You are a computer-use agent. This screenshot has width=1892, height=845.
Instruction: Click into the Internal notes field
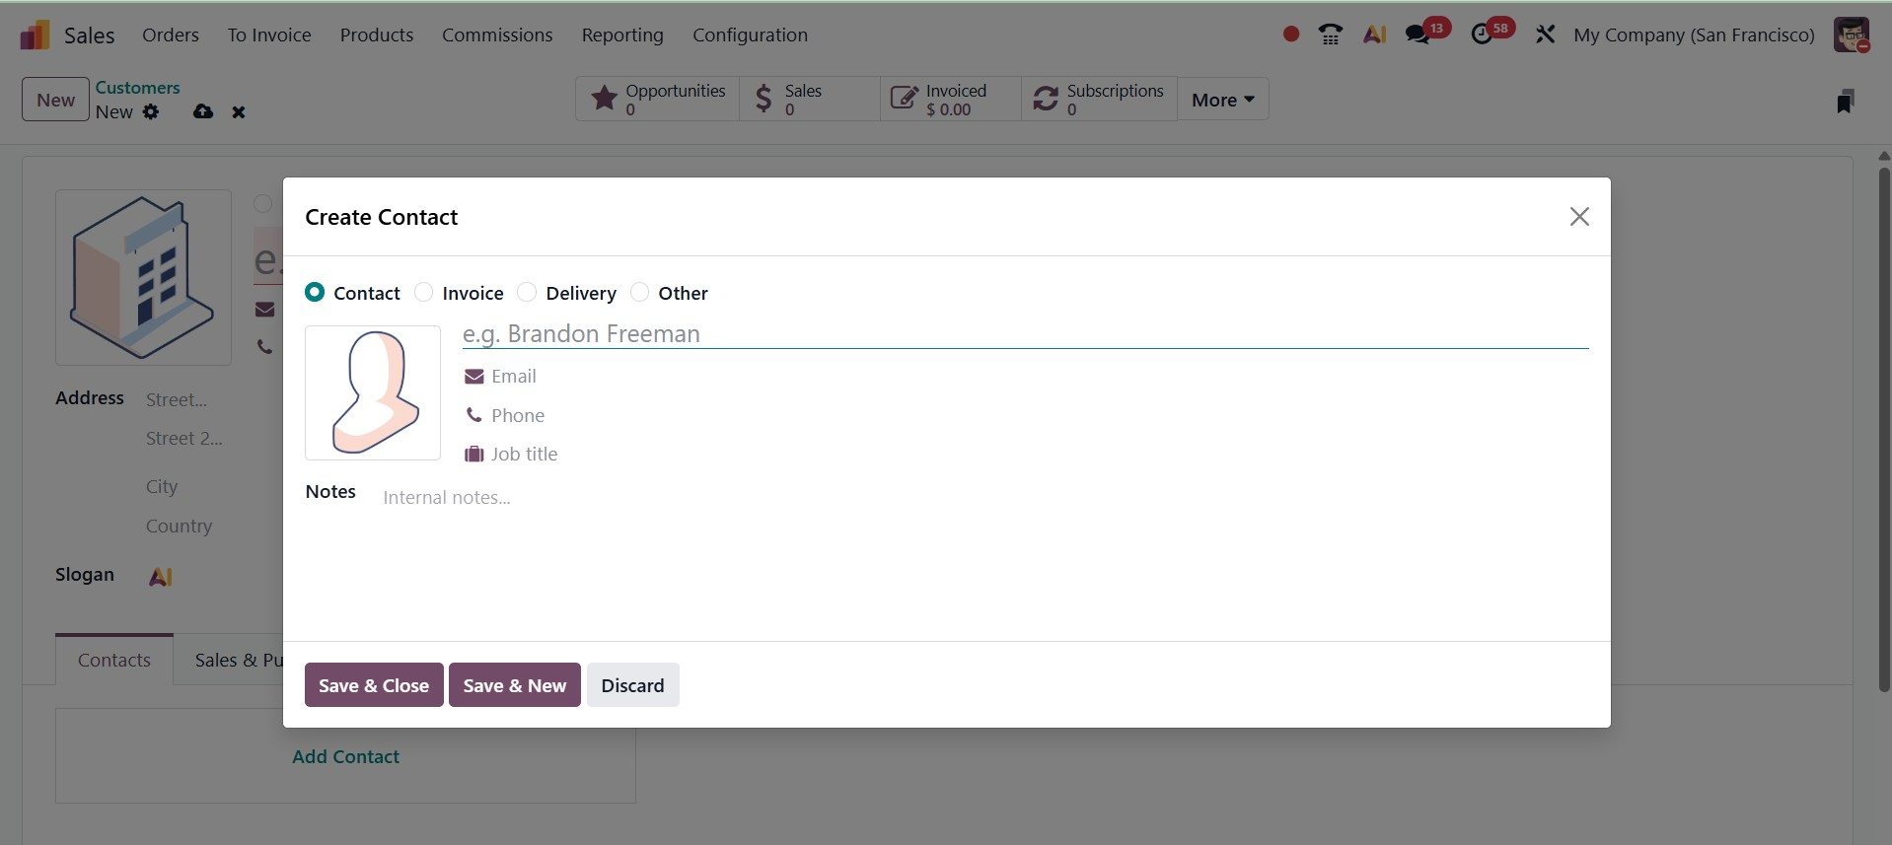[985, 498]
